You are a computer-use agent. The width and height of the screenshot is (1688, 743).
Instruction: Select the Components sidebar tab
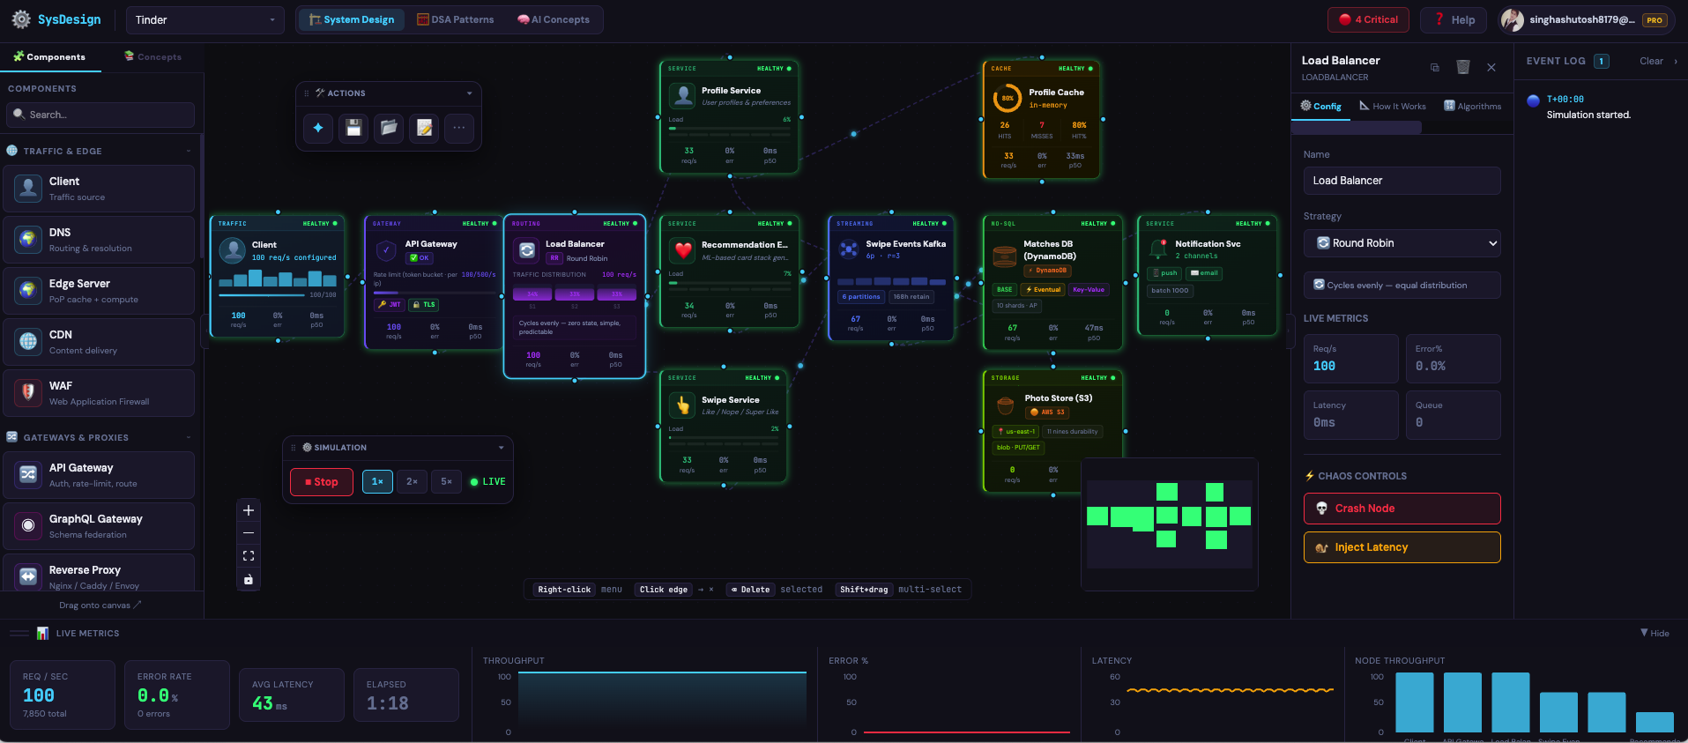tap(49, 56)
